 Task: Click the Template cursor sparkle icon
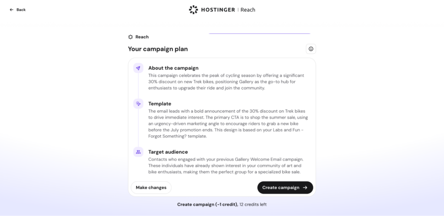click(x=138, y=104)
